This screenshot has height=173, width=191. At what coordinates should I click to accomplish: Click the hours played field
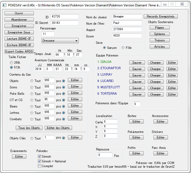59,55
